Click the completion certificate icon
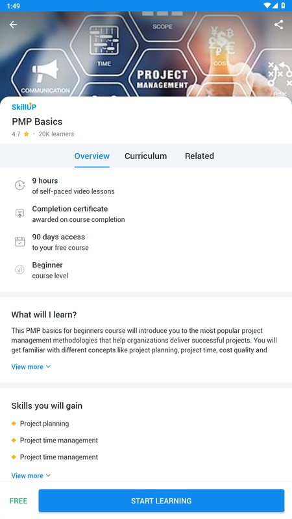The width and height of the screenshot is (292, 519). pyautogui.click(x=20, y=213)
